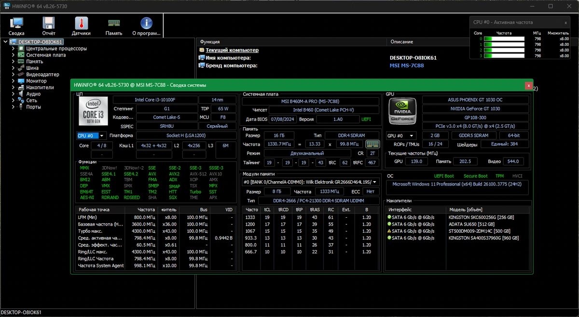The image size is (579, 317).
Task: Click Core 0 frequency bar
Action: click(504, 39)
